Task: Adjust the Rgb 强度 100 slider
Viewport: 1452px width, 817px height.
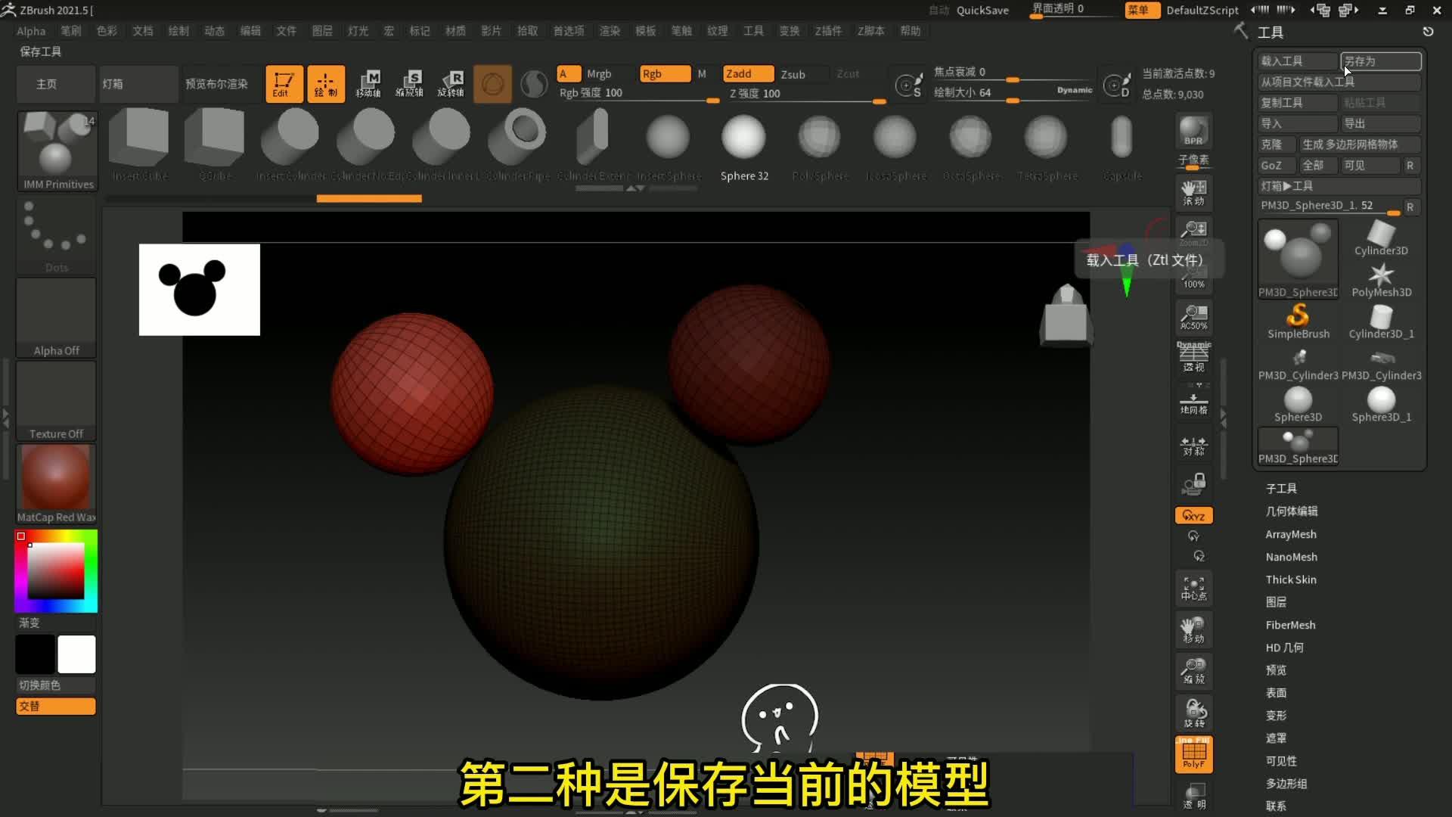Action: (639, 92)
